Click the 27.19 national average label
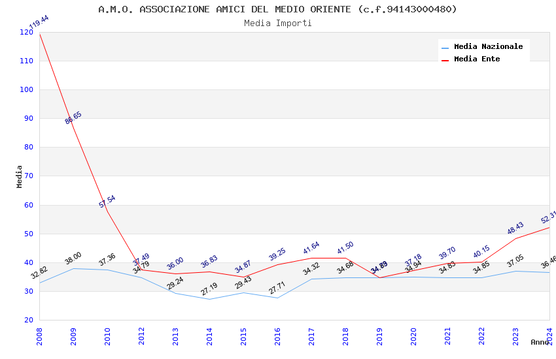Image resolution: width=556 pixels, height=359 pixels. [209, 289]
